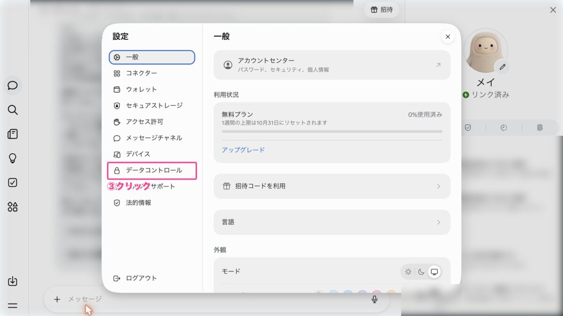Close the right profile panel with the X
The height and width of the screenshot is (316, 563).
[553, 10]
